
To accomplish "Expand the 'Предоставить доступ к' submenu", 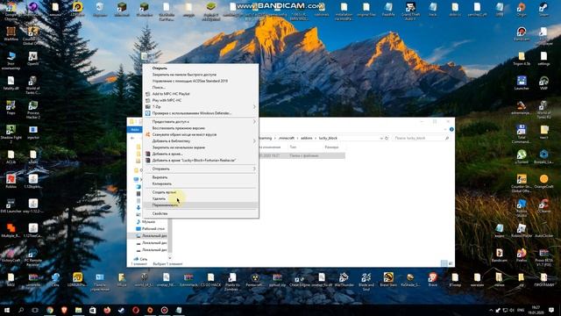I will tap(201, 122).
